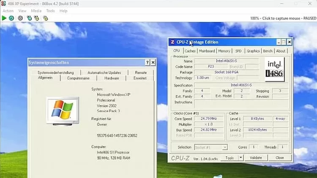
Task: Click the Core Speed value 24.79 MHz
Action: (209, 119)
